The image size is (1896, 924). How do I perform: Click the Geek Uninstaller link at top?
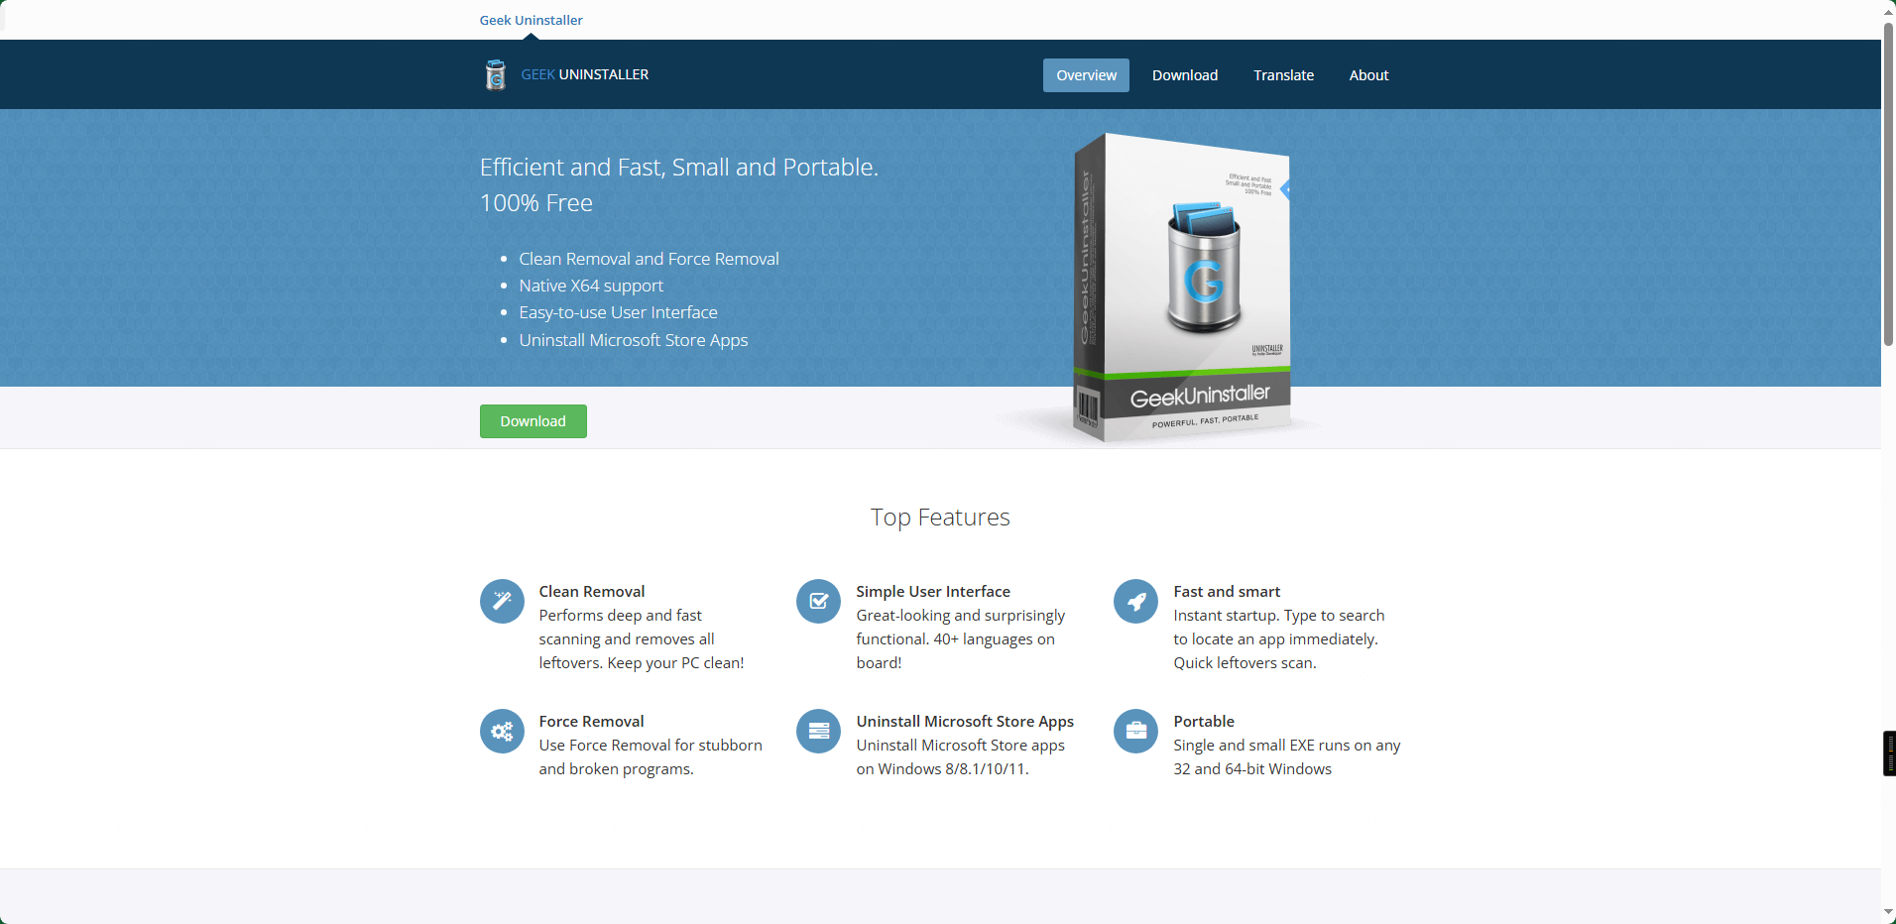pyautogui.click(x=532, y=20)
